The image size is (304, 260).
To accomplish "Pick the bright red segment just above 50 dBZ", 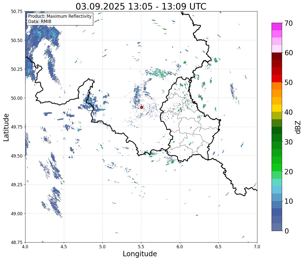I will point(277,78).
